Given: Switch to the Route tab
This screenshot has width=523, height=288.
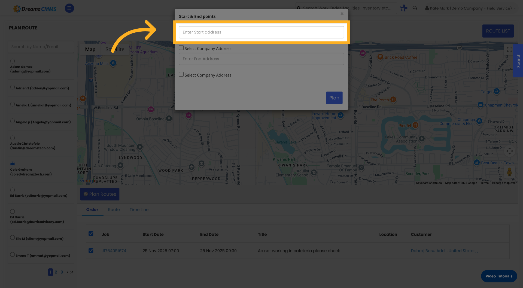Looking at the screenshot, I should point(114,210).
